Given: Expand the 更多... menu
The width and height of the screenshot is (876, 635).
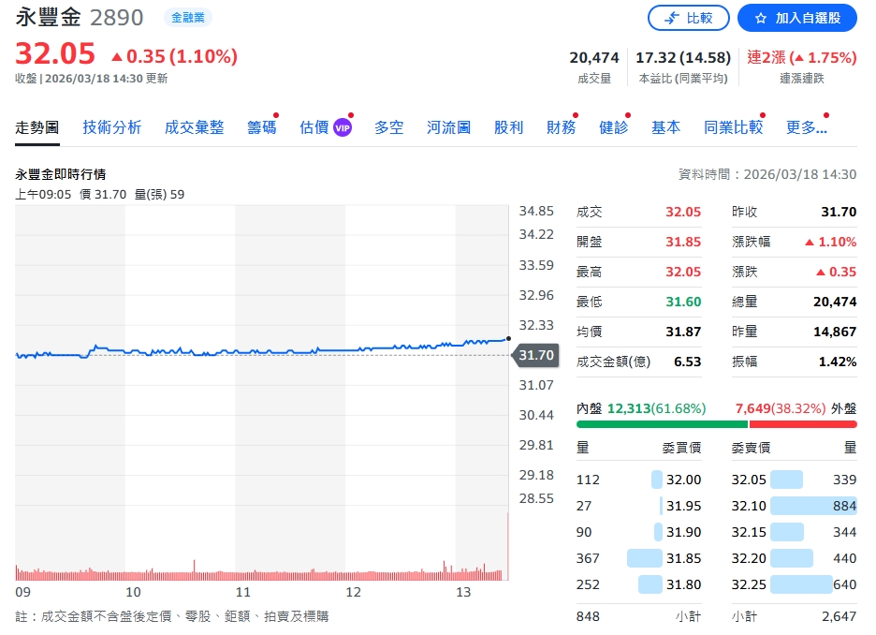Looking at the screenshot, I should coord(806,127).
